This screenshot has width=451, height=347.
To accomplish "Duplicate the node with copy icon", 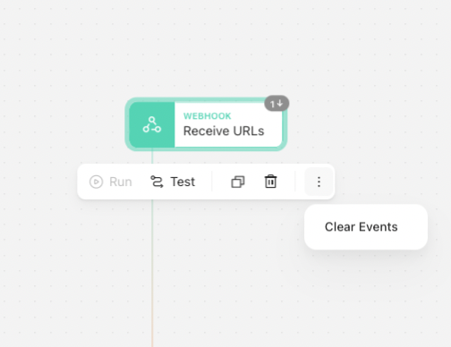I will pyautogui.click(x=238, y=182).
